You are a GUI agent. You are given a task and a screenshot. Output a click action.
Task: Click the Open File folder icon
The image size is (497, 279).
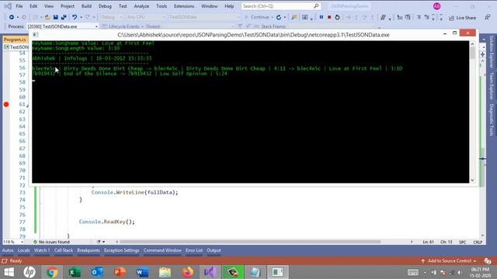pos(47,17)
